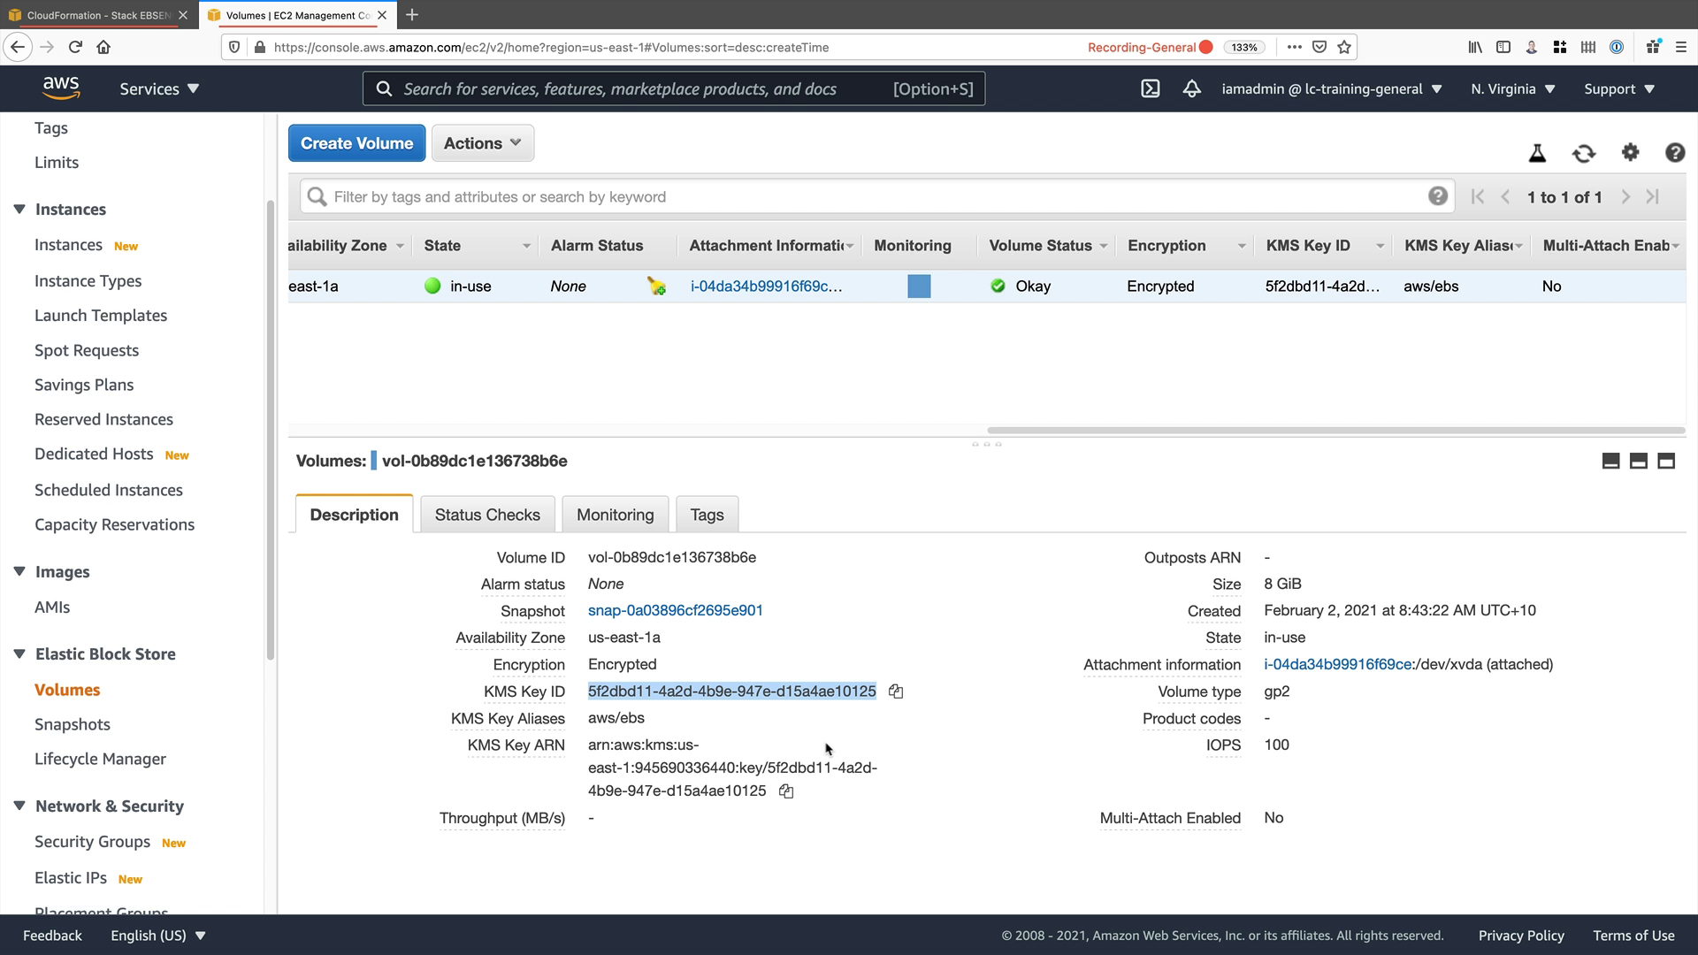Image resolution: width=1698 pixels, height=955 pixels.
Task: Go back in browser history
Action: 18,47
